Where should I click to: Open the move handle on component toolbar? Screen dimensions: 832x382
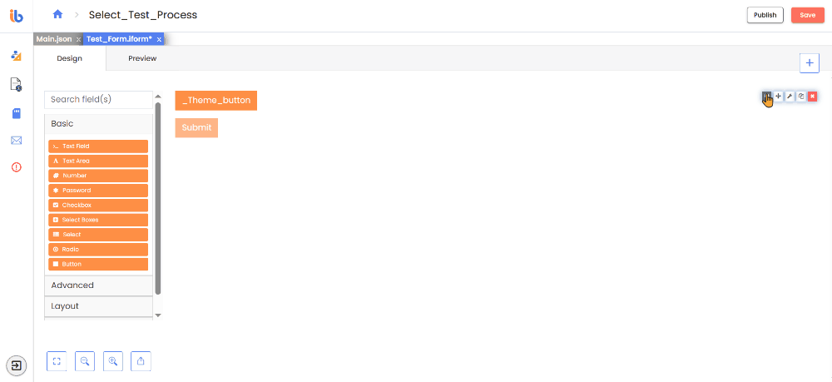coord(779,96)
